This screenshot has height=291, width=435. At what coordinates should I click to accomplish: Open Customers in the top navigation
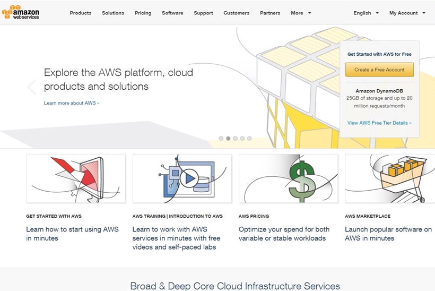237,13
